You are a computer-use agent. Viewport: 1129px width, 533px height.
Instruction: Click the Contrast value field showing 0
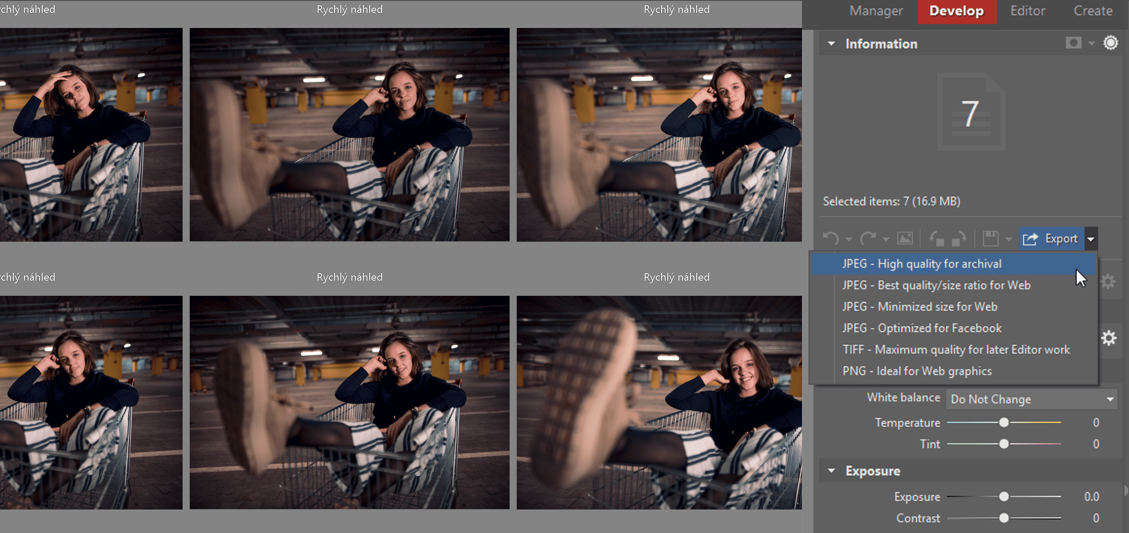pyautogui.click(x=1096, y=518)
